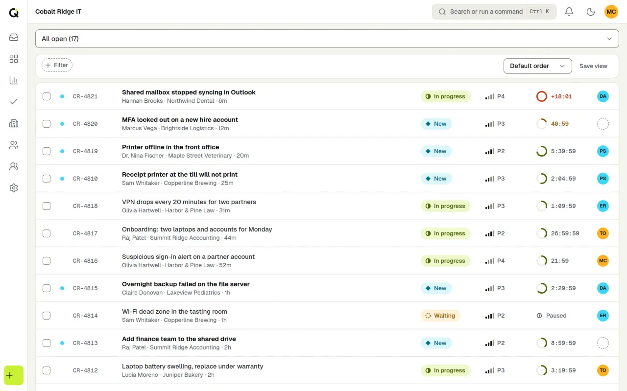Open ticket "MFA locked out on a new hire account"
This screenshot has height=391, width=627.
pos(180,120)
